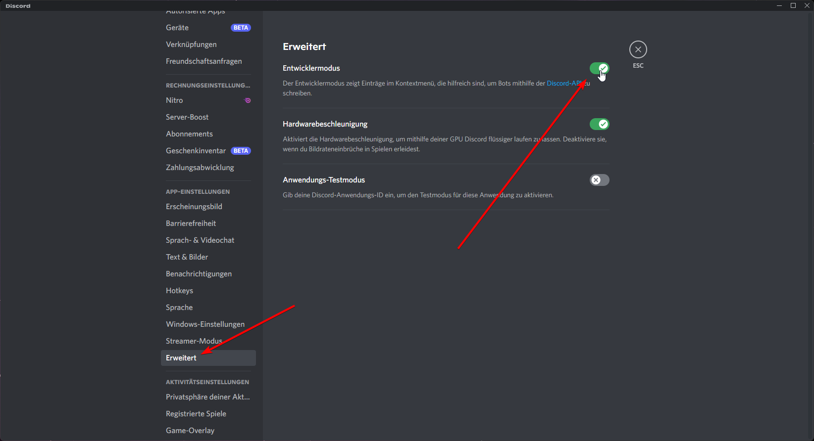Click the Nitro icon in the sidebar
This screenshot has width=814, height=441.
click(248, 100)
